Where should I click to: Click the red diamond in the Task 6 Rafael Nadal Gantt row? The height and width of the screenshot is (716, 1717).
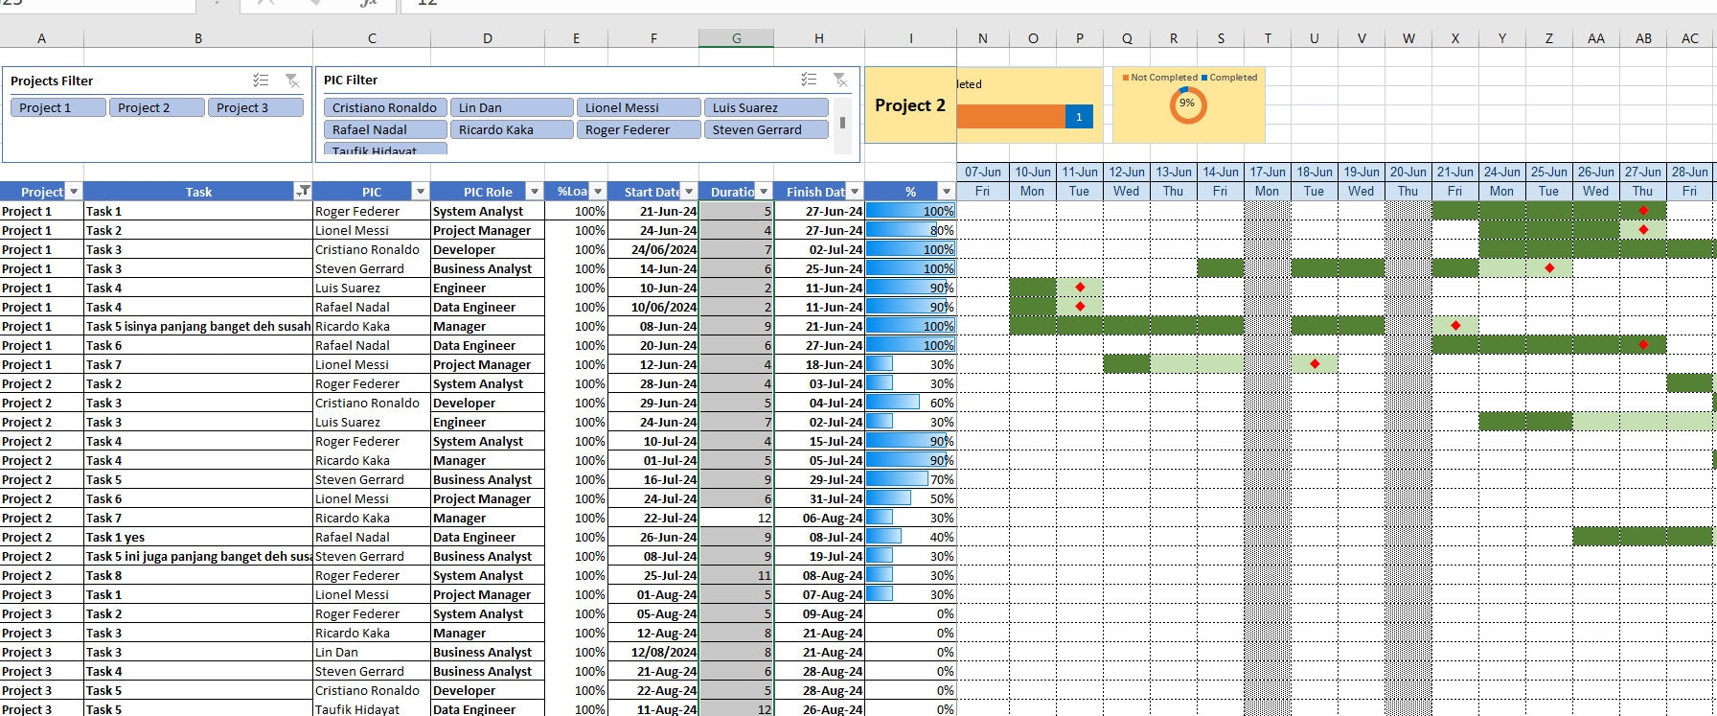(1643, 345)
